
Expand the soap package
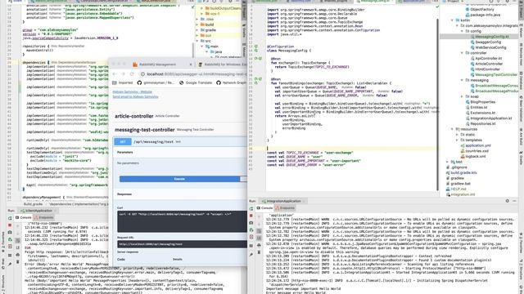[x=463, y=96]
